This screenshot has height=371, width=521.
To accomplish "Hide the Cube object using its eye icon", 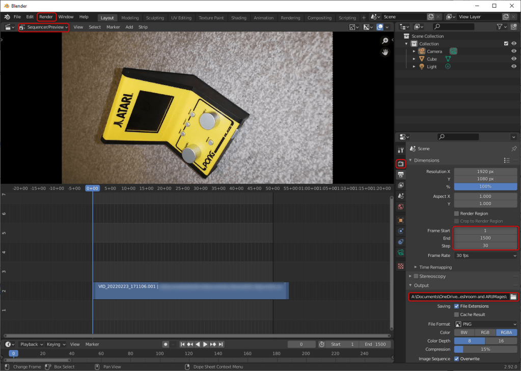I will tap(513, 59).
